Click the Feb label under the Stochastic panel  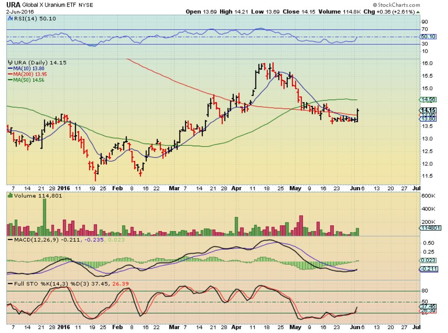[x=117, y=327]
